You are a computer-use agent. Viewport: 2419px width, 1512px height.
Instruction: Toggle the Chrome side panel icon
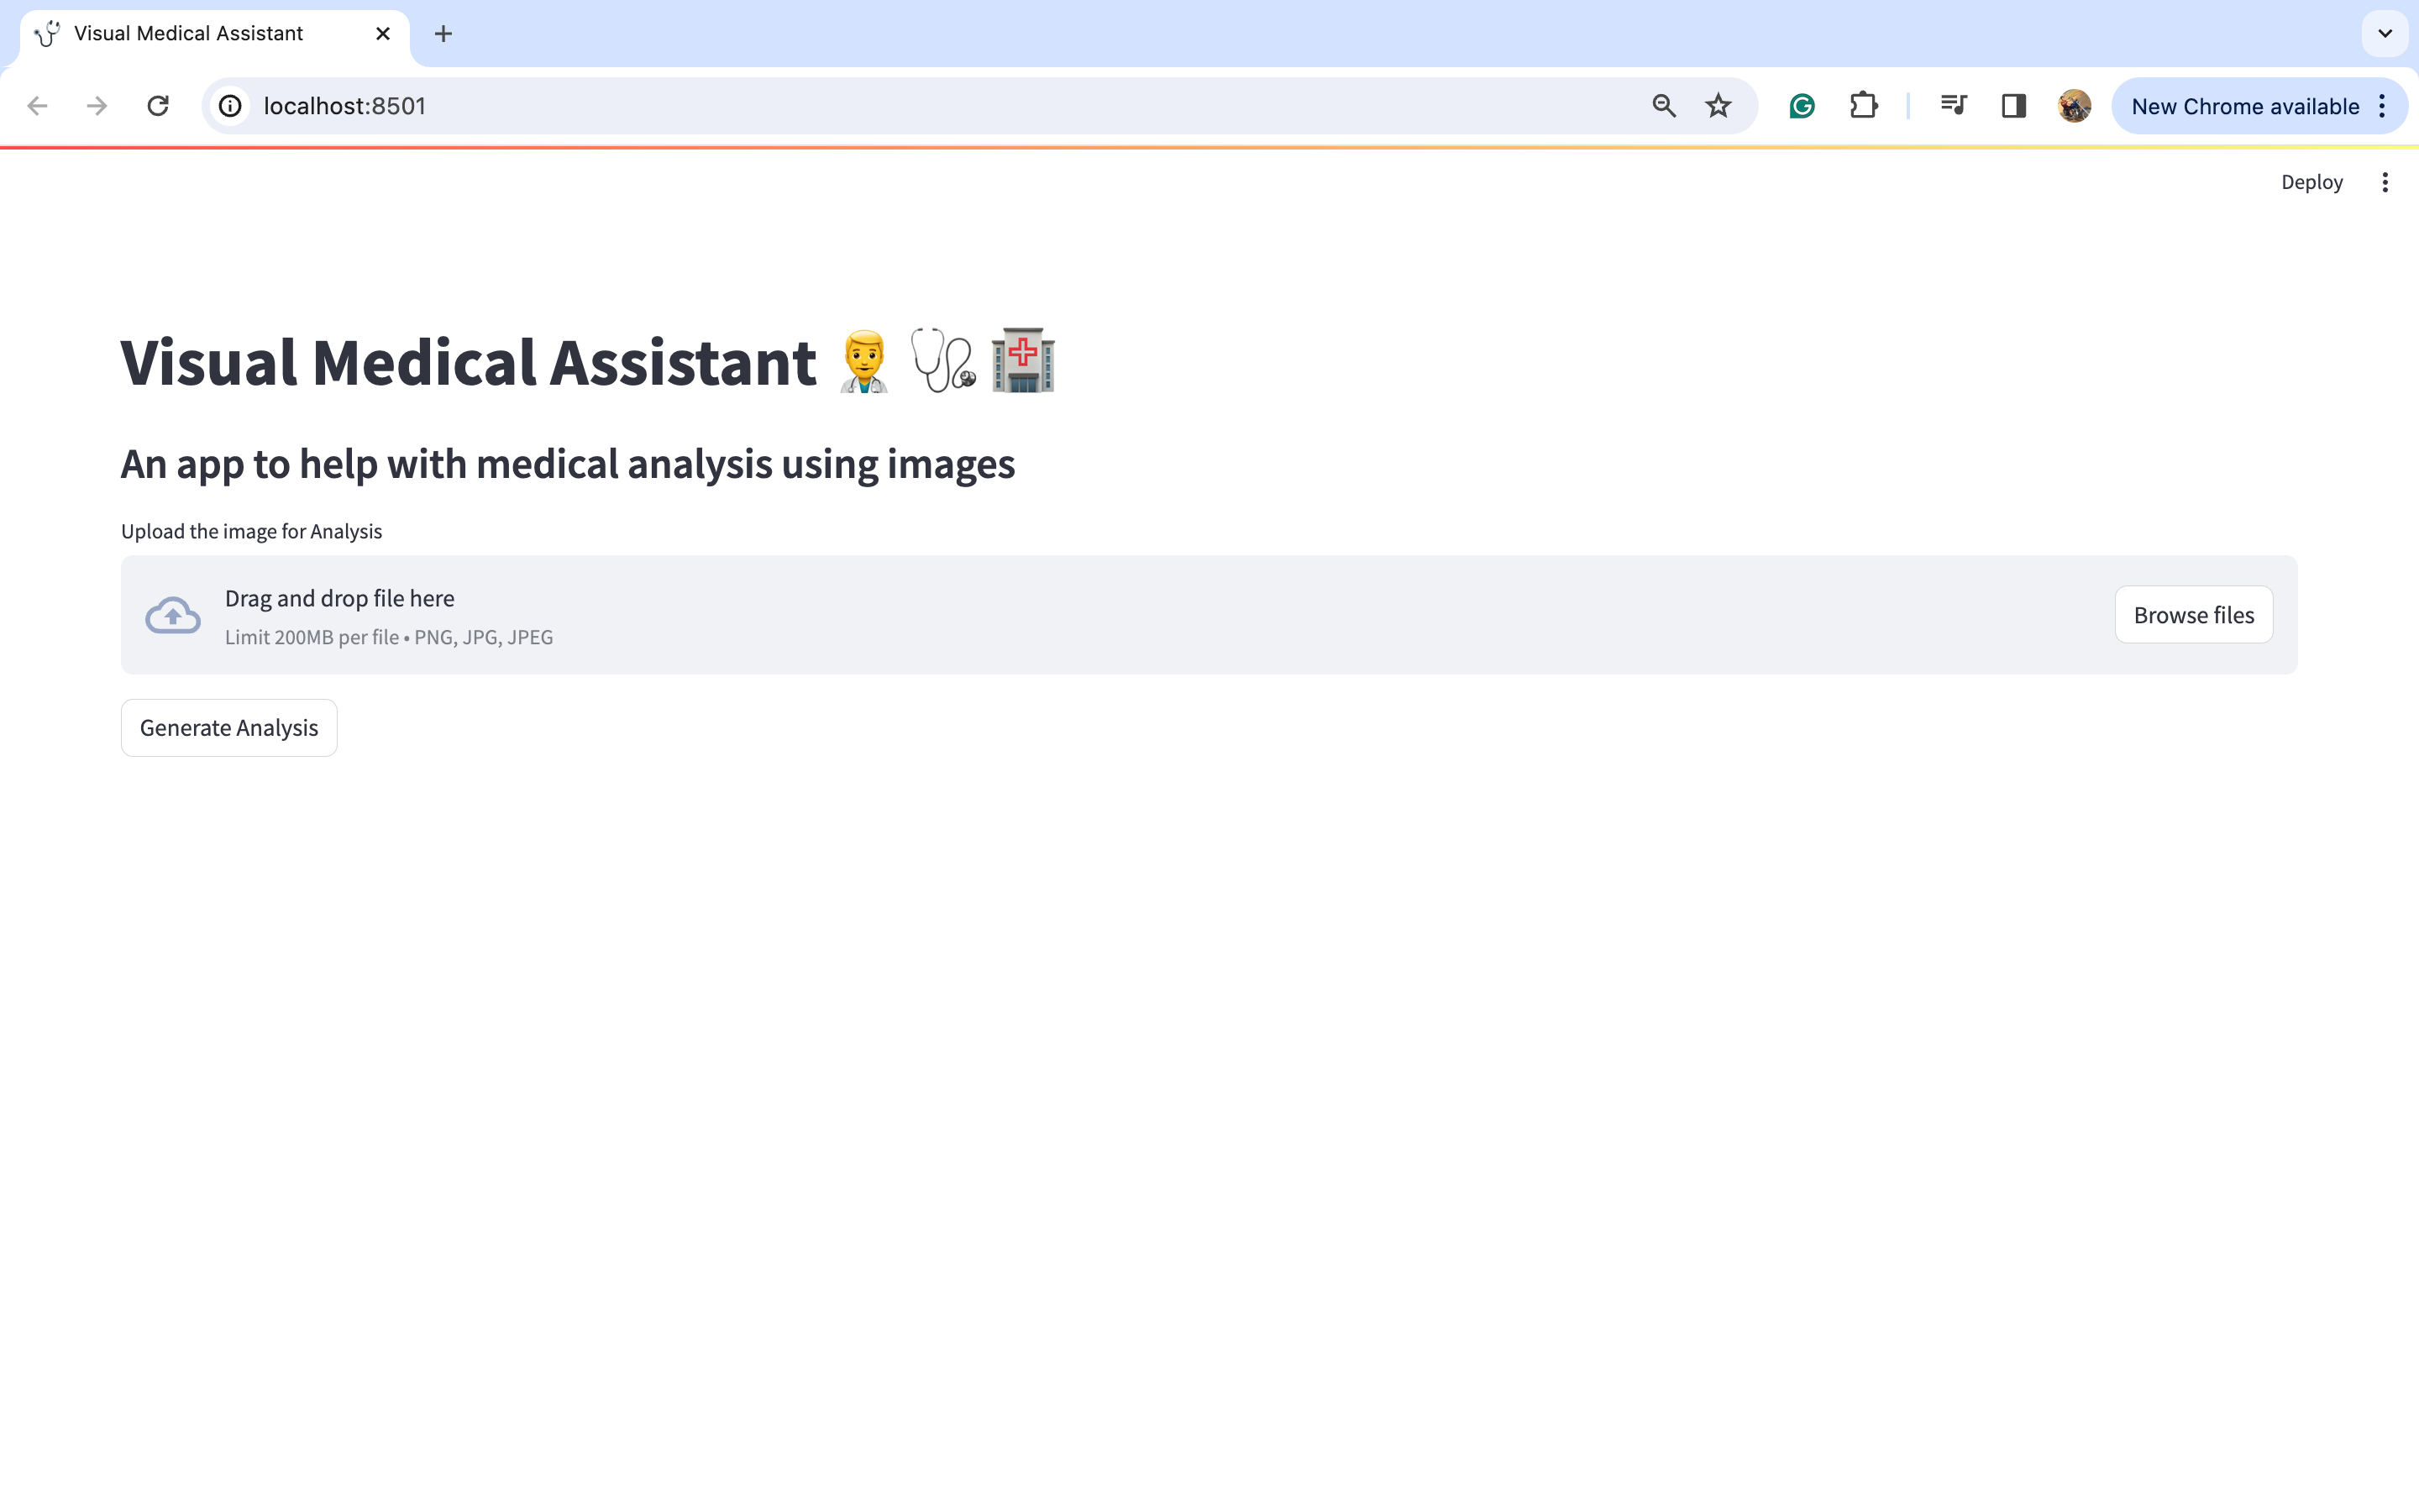[2013, 106]
